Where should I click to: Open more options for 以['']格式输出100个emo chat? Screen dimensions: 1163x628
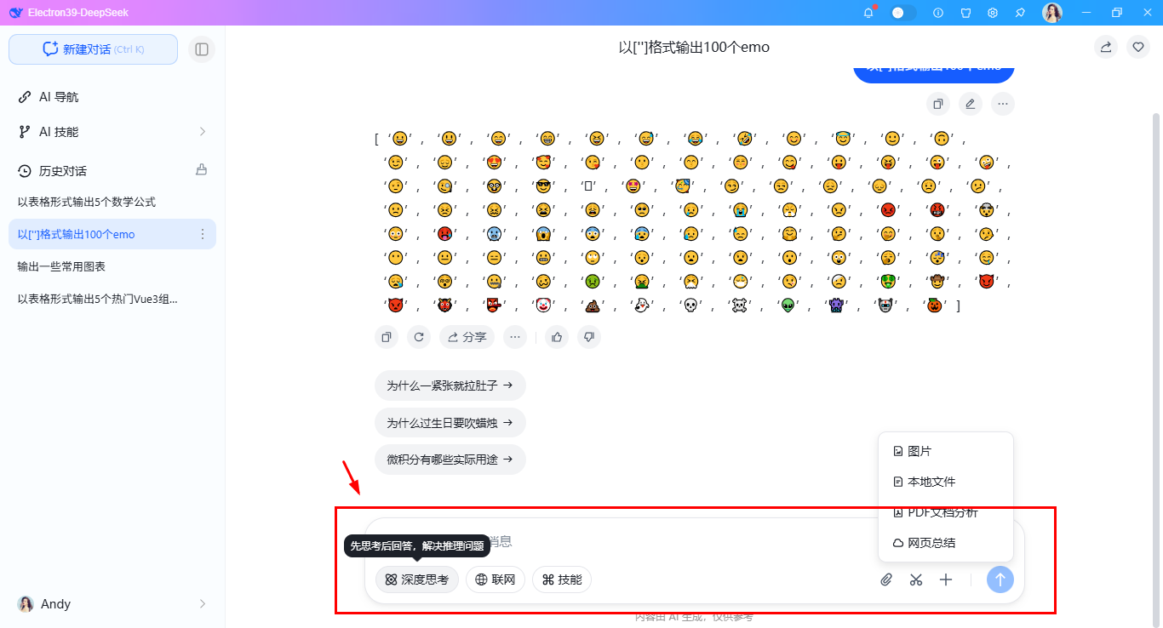click(203, 234)
